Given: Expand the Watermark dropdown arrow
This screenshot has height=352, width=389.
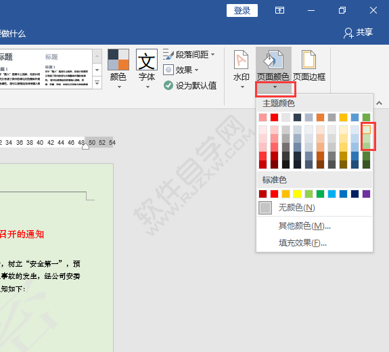Looking at the screenshot, I should pyautogui.click(x=242, y=87).
